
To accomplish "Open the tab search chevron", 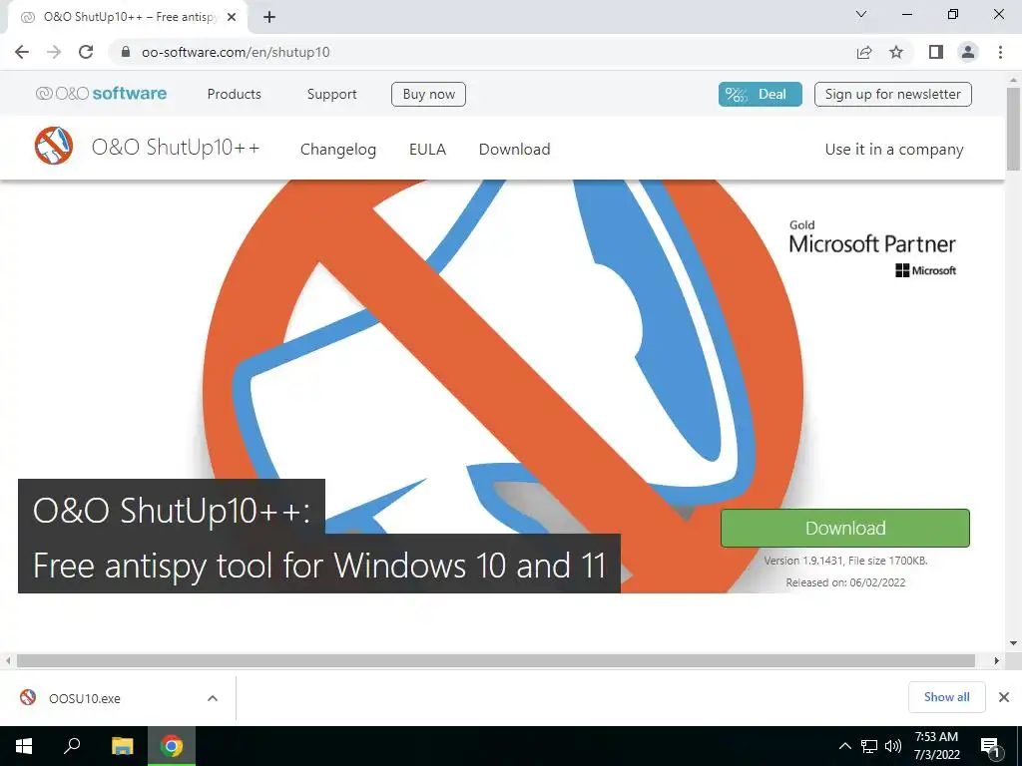I will coord(861,14).
